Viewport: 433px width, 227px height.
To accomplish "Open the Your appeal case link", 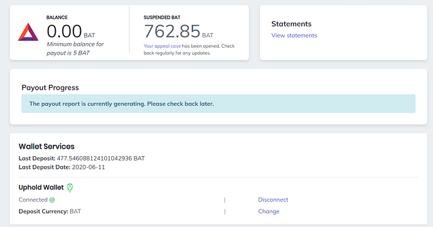I will pyautogui.click(x=162, y=46).
